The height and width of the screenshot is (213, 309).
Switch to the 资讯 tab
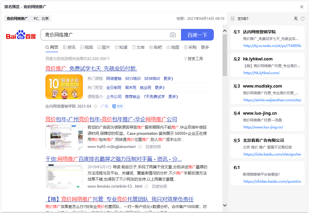69,47
